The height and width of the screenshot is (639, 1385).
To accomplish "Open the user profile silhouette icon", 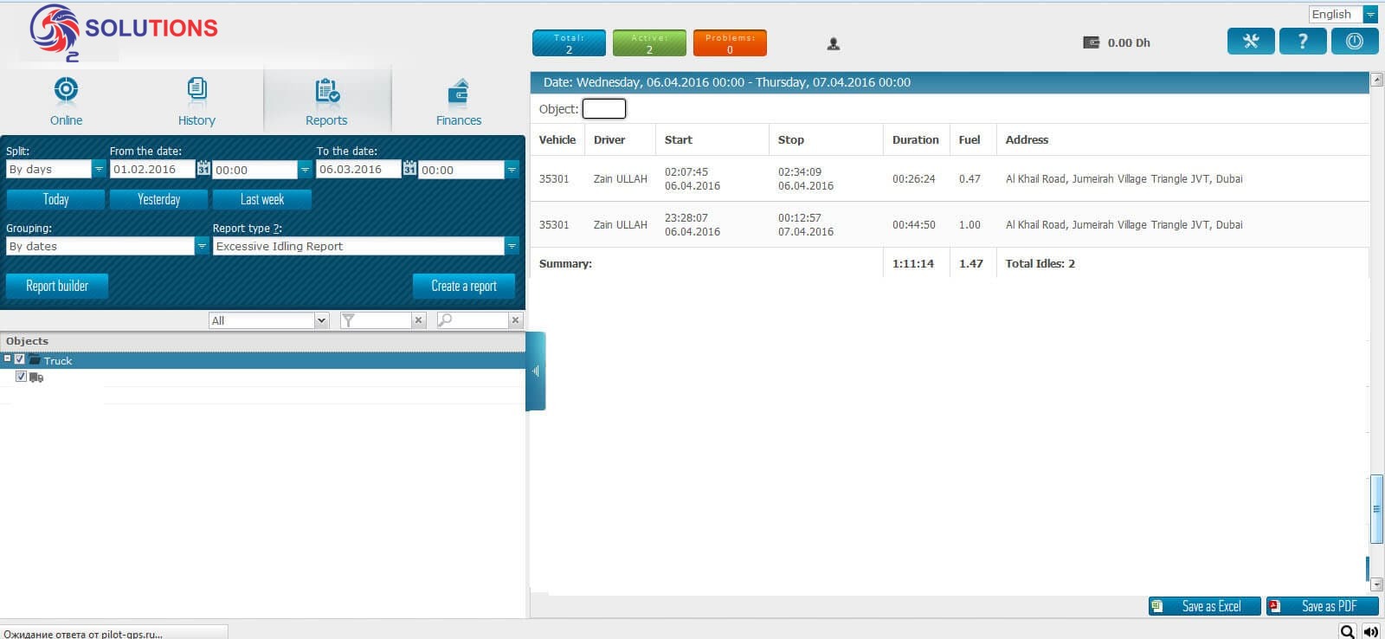I will [834, 43].
